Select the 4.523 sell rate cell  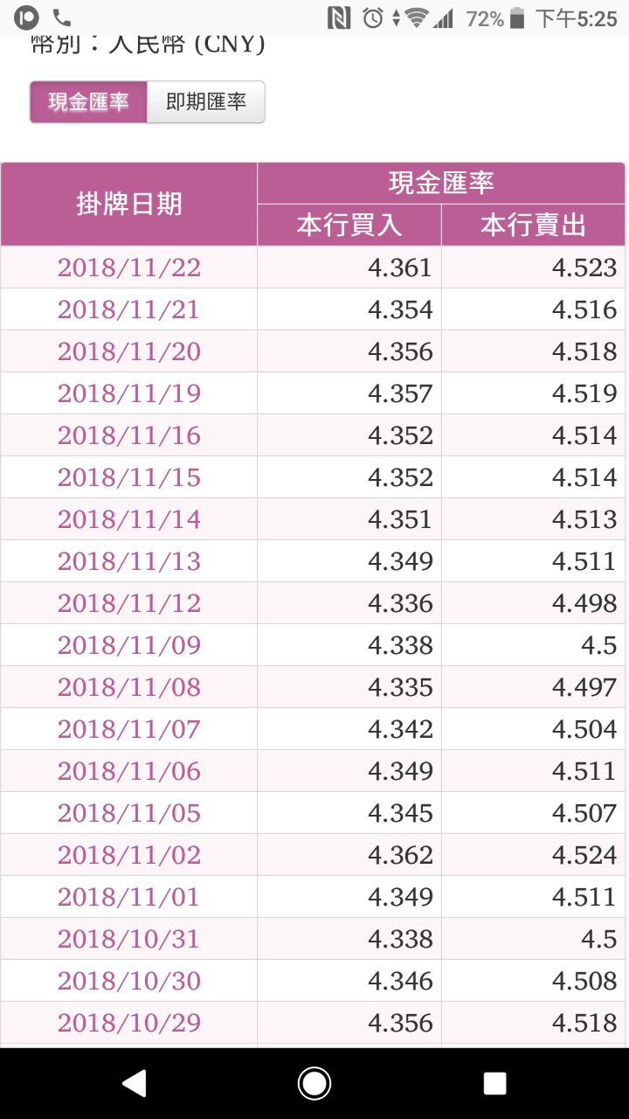tap(533, 268)
